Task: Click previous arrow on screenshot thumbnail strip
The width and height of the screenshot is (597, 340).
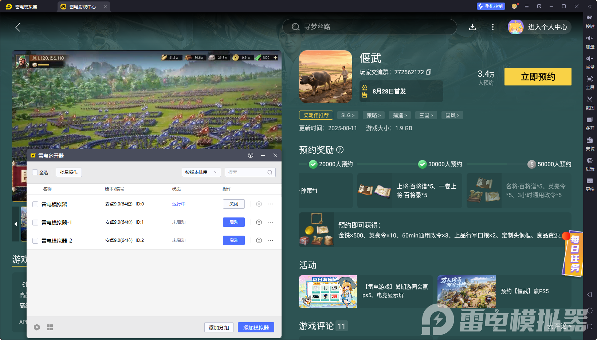Action: tap(16, 224)
